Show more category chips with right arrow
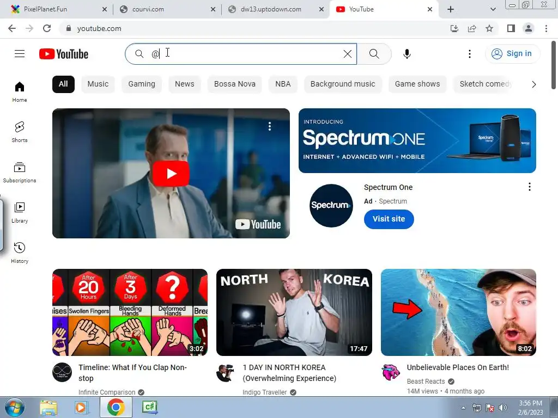Viewport: 558px width, 418px height. 533,84
